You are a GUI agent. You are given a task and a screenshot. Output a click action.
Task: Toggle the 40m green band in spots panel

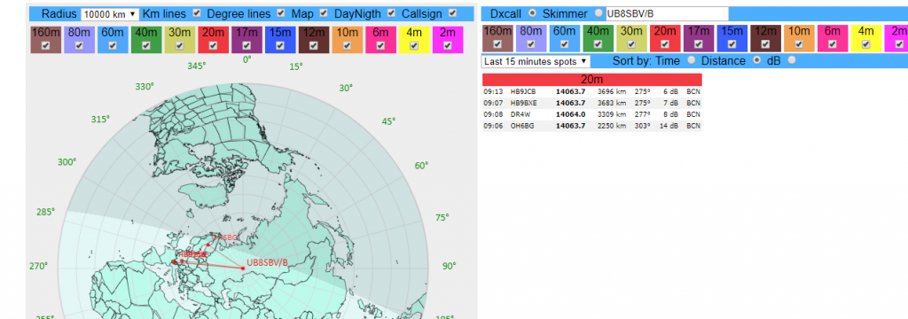coord(599,38)
